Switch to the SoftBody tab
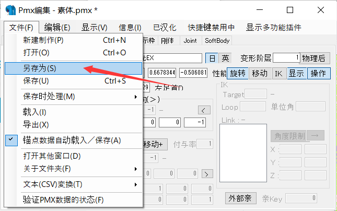 (217, 40)
